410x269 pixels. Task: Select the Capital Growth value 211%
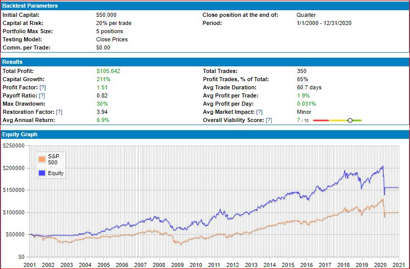[104, 79]
